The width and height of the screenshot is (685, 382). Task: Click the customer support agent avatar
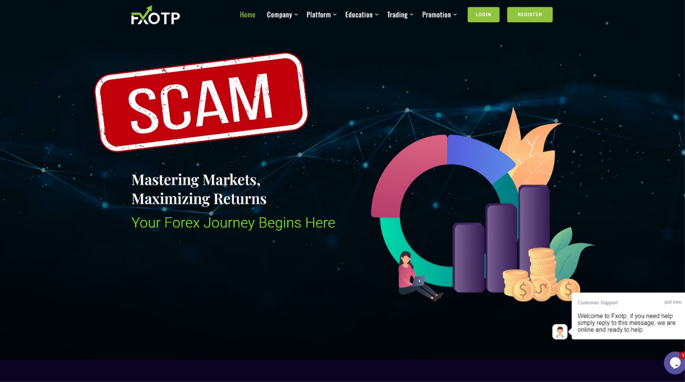click(560, 332)
